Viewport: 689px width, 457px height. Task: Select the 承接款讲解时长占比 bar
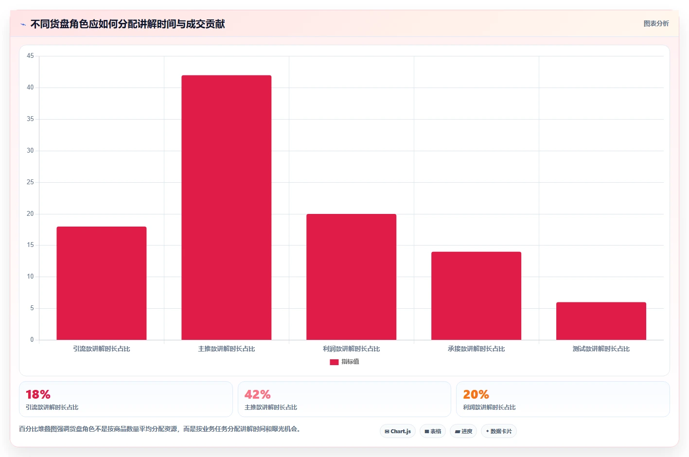pyautogui.click(x=476, y=296)
